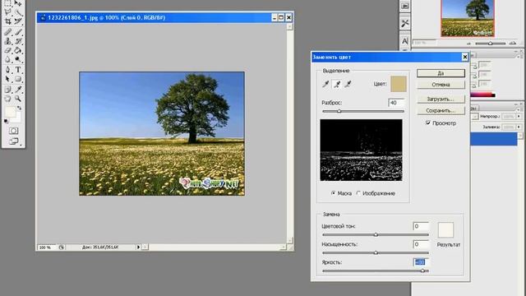This screenshot has height=296, width=526.
Task: Click the tree photo on the canvas
Action: (162, 133)
